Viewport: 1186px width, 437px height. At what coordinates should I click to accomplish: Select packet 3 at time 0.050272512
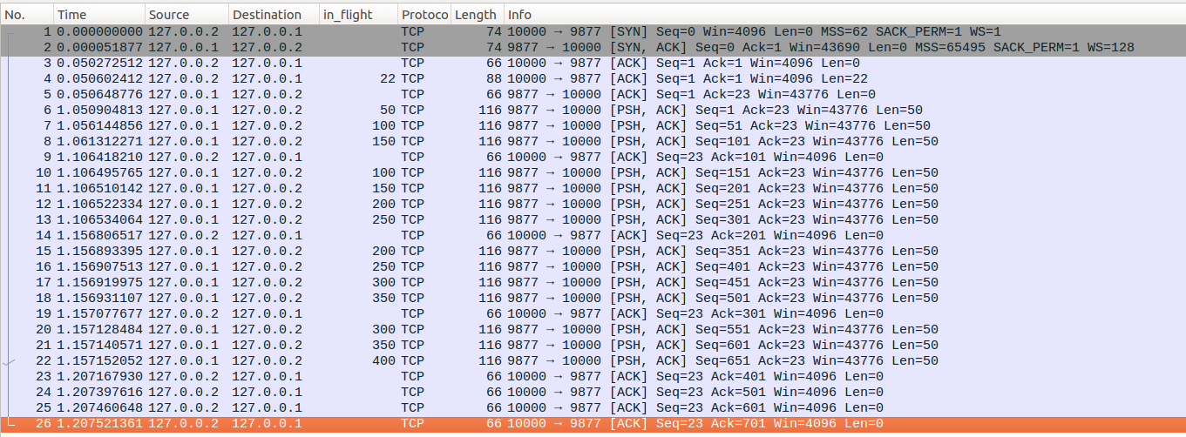tap(593, 64)
